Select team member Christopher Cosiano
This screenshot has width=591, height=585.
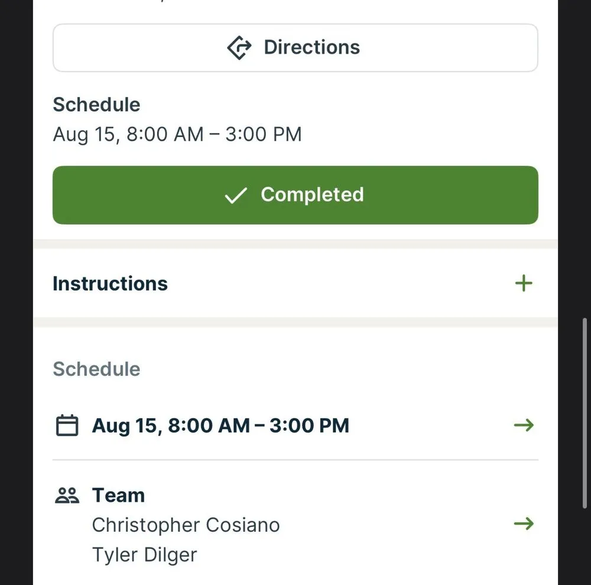tap(186, 525)
